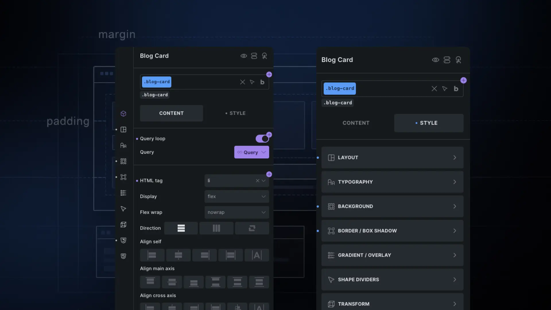The image size is (551, 310).
Task: Open Layout settings from the sidebar icon
Action: 123,129
